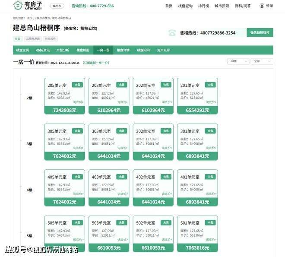This screenshot has height=257, width=285.
Task: Click 询底价 on unit 402 card
Action: tap(167, 194)
